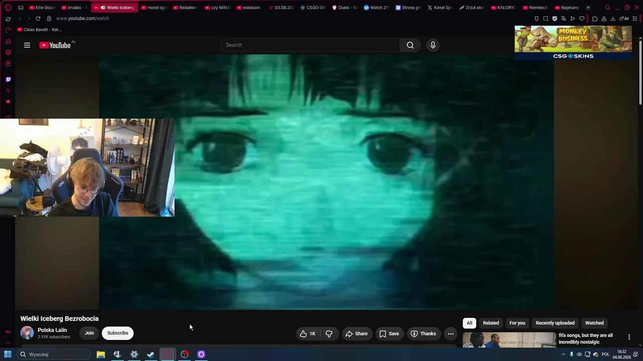
Task: Click the YouTube search input field
Action: click(310, 45)
